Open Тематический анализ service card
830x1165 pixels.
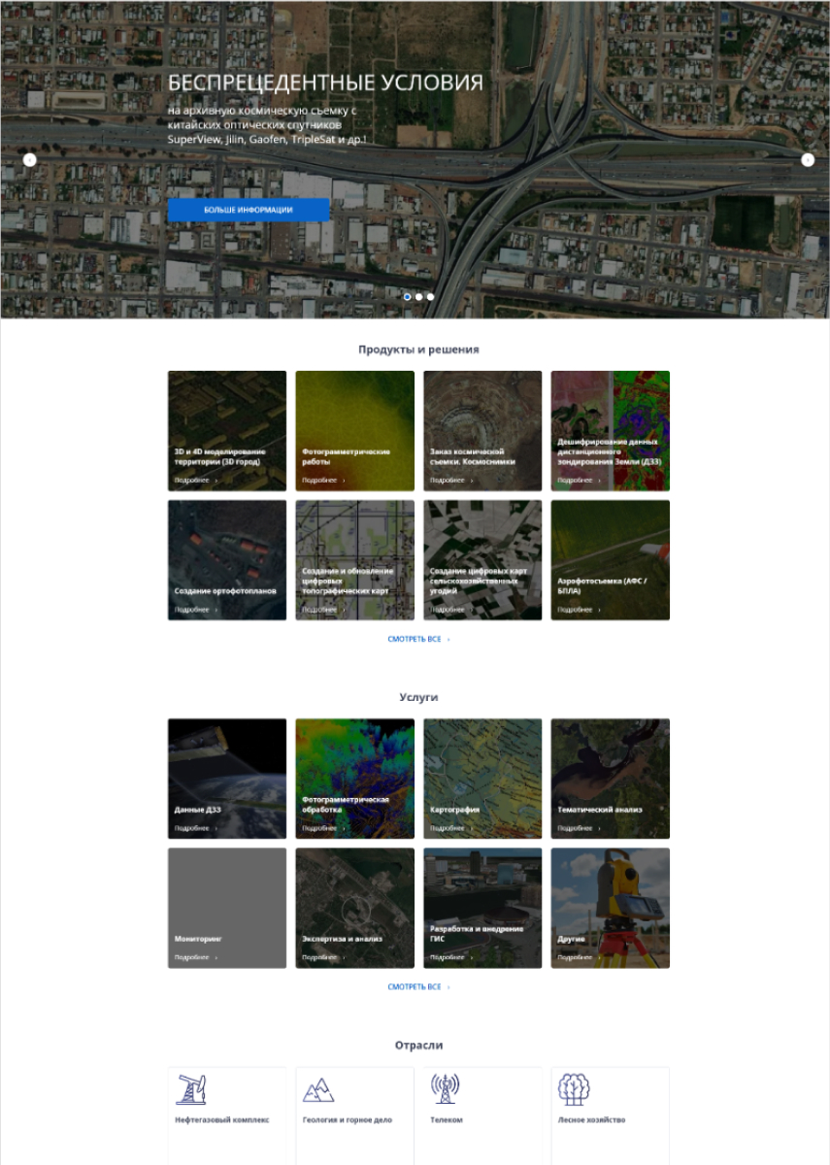[611, 779]
